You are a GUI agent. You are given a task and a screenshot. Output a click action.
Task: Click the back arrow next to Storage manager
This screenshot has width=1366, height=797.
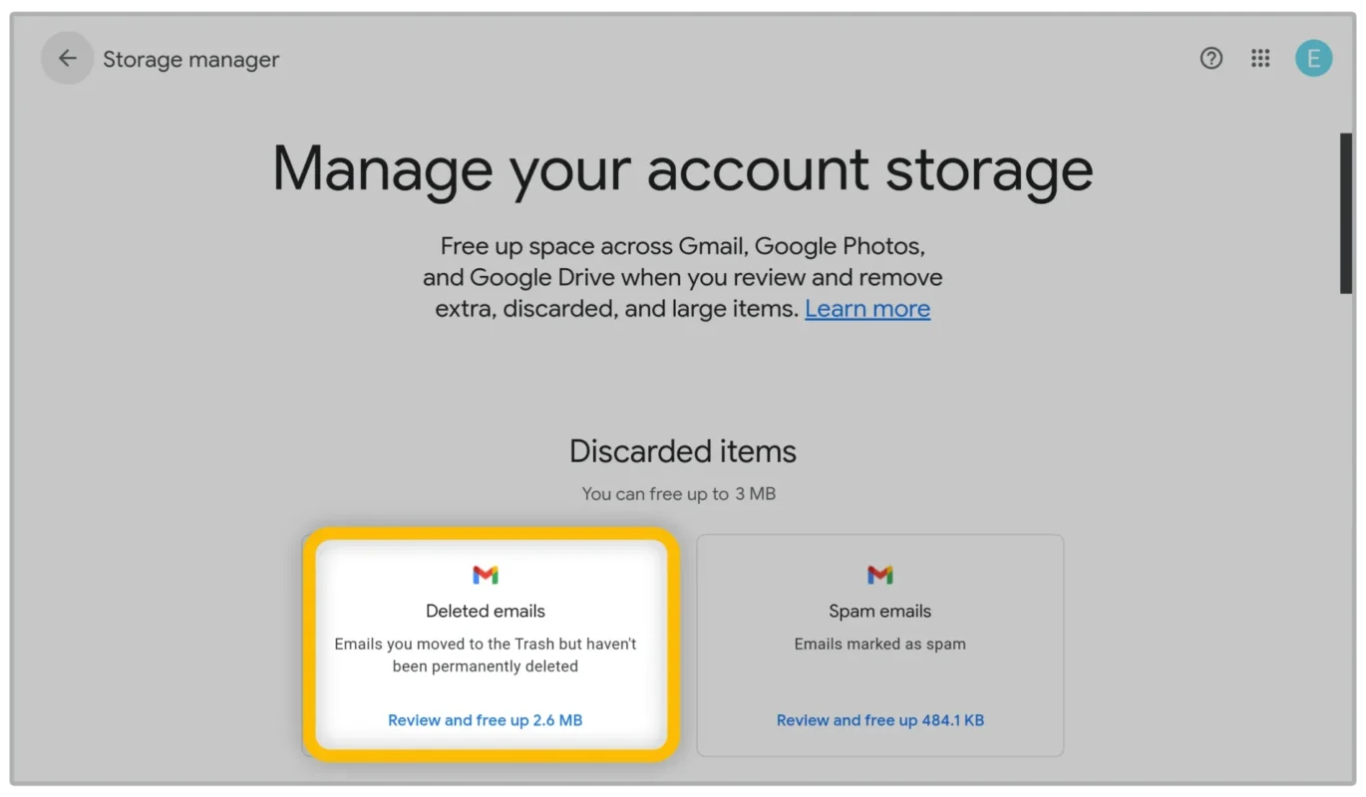pyautogui.click(x=67, y=58)
